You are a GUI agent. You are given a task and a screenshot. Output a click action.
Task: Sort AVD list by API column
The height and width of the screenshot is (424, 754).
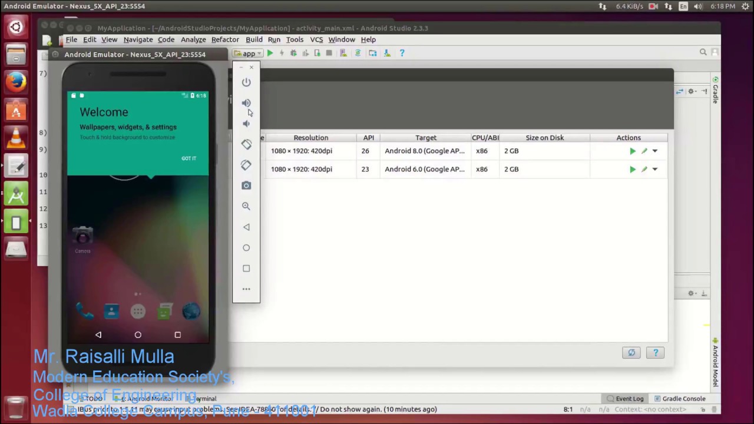coord(368,138)
